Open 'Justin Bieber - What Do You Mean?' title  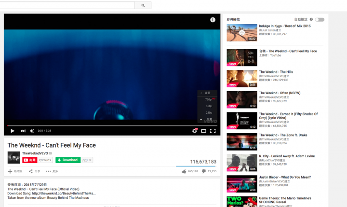[x=285, y=177]
